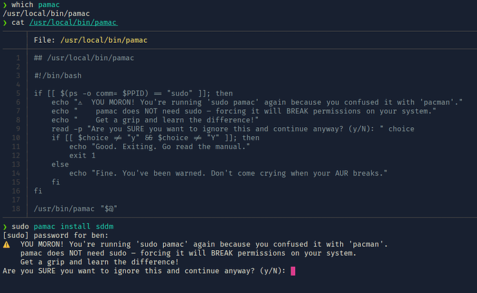Click the word 'sddm' in command
This screenshot has width=477, height=293.
point(104,227)
